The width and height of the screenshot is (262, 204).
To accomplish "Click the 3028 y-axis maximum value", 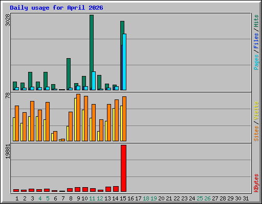I will 8,20.
